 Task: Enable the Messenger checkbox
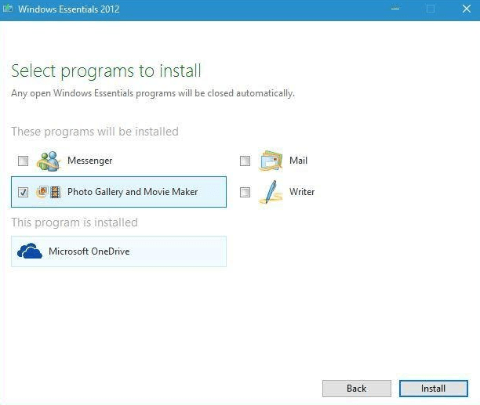click(x=24, y=161)
